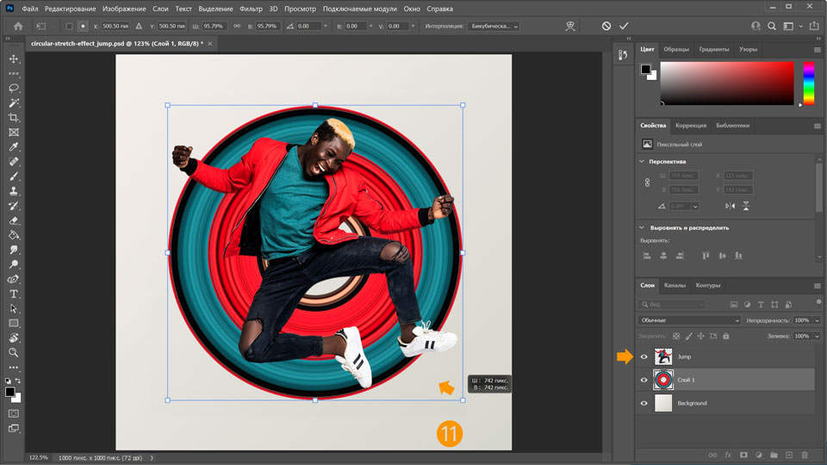Select the Rectangle shape tool

coord(14,323)
